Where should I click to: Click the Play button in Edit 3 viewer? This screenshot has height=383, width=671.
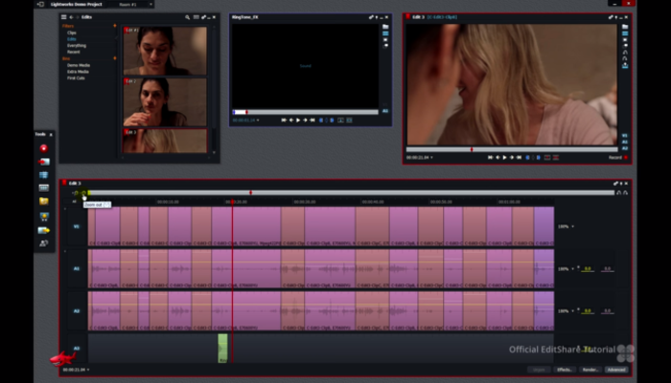click(x=504, y=158)
